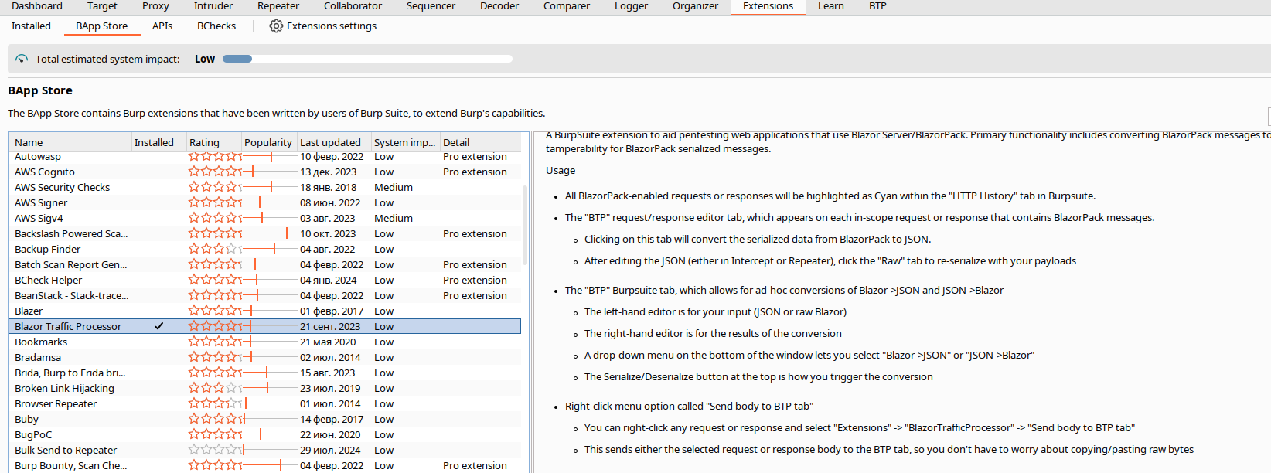Click the installed checkmark of Blazor Traffic Processor
Screen dimensions: 1271x473
(158, 326)
